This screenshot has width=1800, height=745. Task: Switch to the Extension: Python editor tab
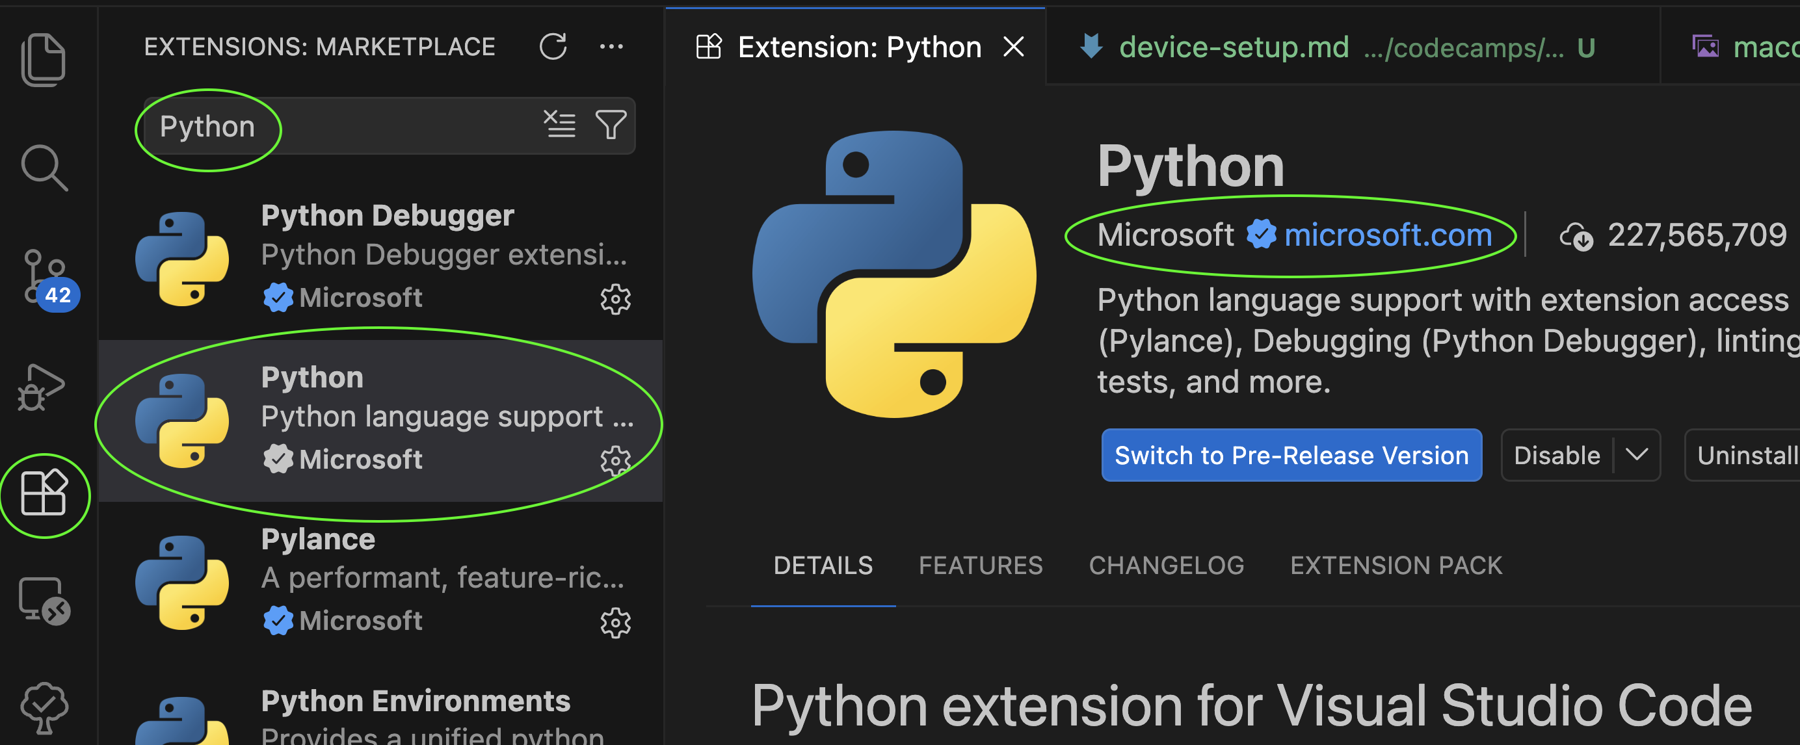point(855,47)
